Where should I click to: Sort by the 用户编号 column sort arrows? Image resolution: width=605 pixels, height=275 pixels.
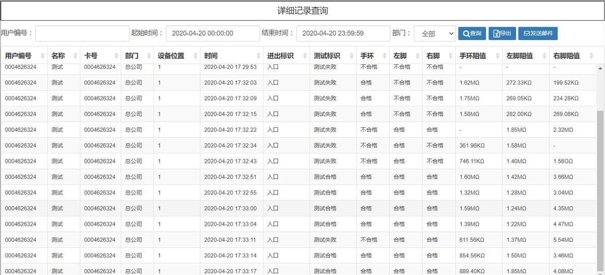pos(42,56)
